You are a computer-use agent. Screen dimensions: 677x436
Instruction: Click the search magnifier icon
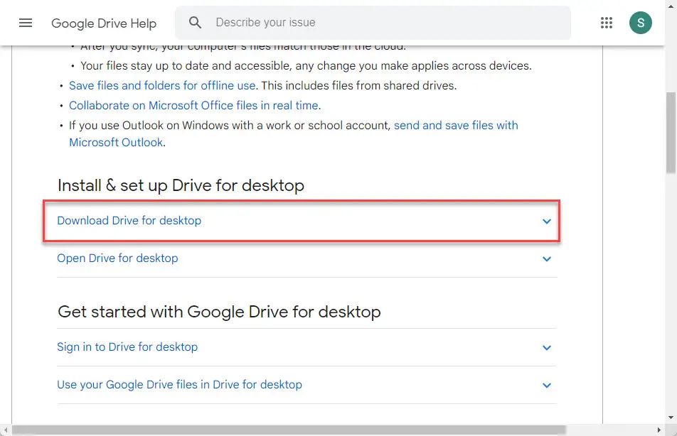tap(195, 23)
